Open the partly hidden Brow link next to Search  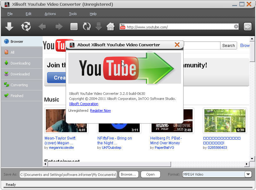(x=245, y=46)
